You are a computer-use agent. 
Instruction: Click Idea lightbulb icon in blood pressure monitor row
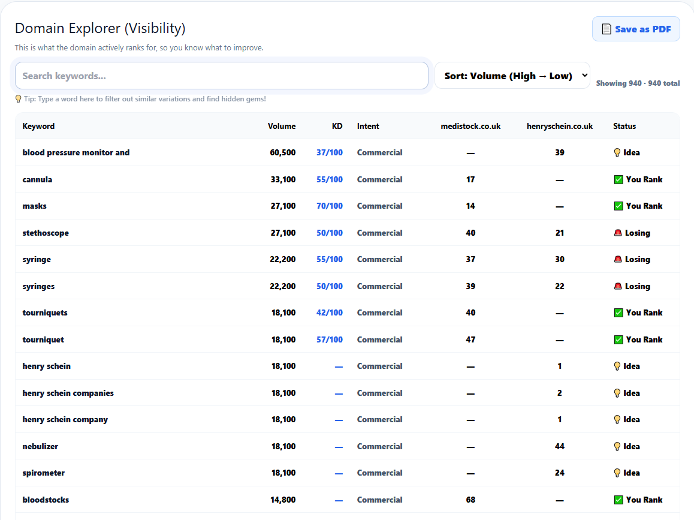(x=617, y=152)
